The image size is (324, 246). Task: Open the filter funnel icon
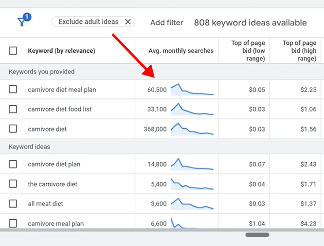click(23, 20)
